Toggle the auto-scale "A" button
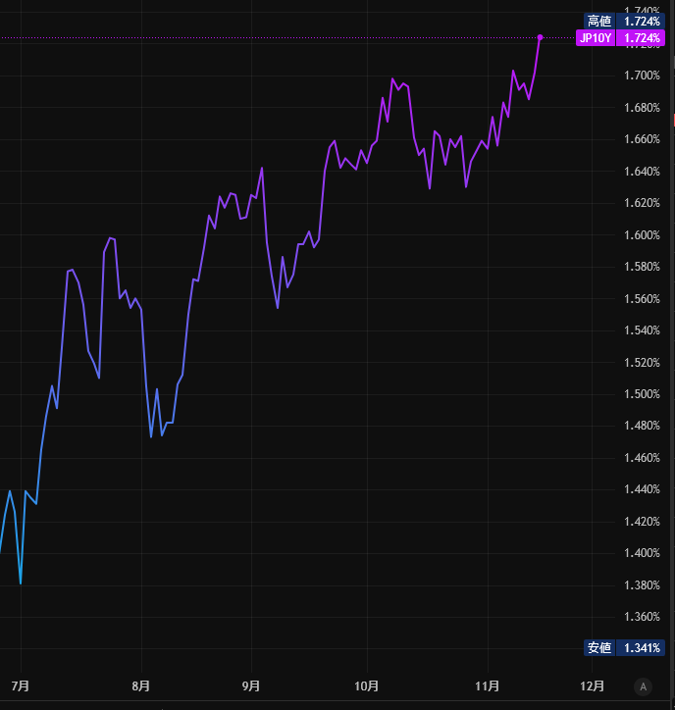675x710 pixels. click(x=643, y=685)
